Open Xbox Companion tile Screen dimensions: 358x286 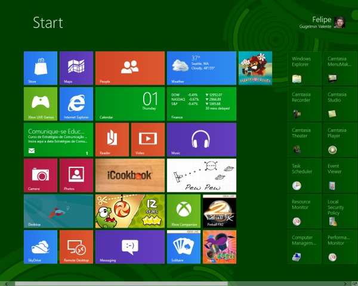pos(184,211)
